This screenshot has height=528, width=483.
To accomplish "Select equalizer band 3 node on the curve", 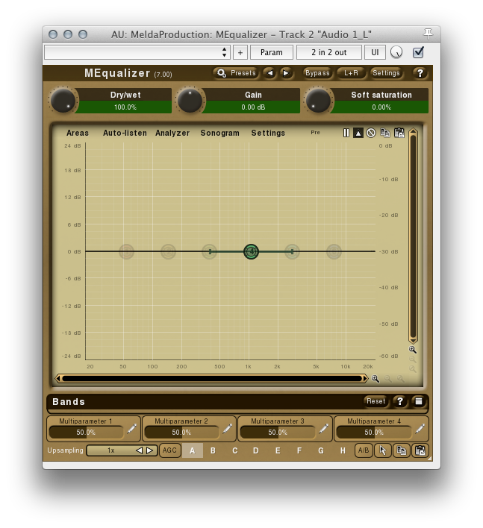I will coord(209,251).
